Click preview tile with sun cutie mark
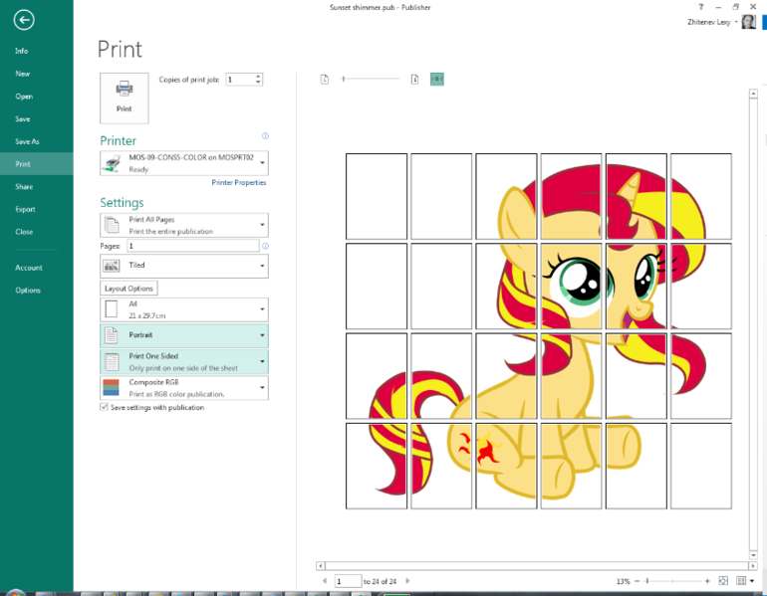The image size is (767, 596). pyautogui.click(x=506, y=466)
